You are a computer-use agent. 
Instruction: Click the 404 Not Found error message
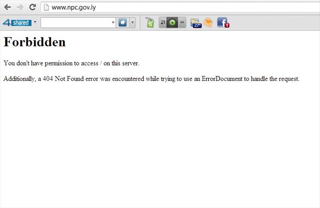point(152,79)
